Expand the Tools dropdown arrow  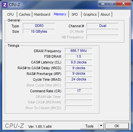tap(101, 126)
